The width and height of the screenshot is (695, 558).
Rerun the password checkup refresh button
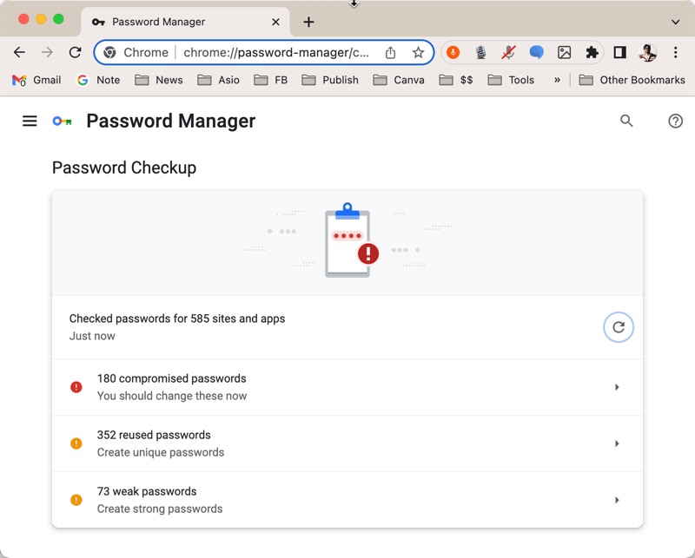coord(619,327)
